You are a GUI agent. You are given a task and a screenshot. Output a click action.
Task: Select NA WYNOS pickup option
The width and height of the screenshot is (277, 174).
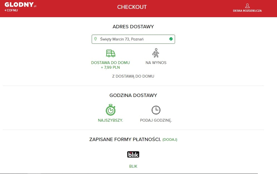pos(156,63)
